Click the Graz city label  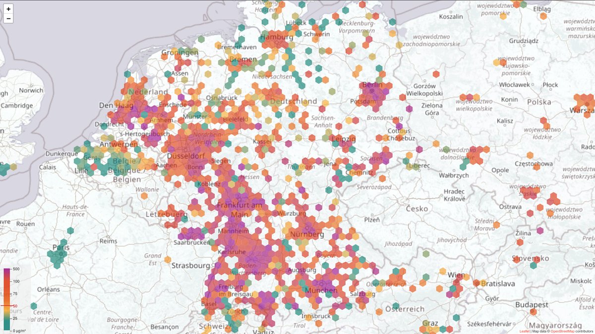tap(430, 323)
